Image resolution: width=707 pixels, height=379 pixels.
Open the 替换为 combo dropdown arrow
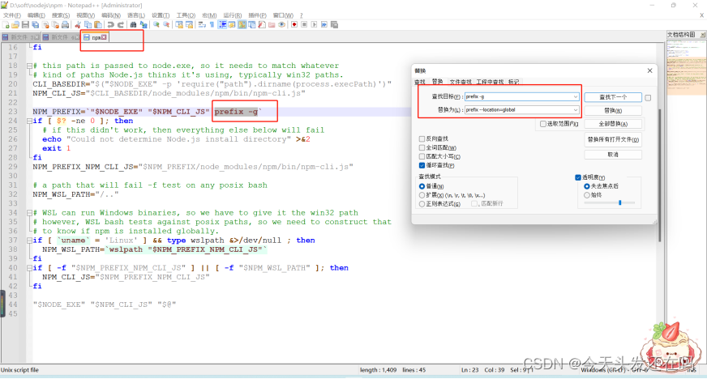576,110
